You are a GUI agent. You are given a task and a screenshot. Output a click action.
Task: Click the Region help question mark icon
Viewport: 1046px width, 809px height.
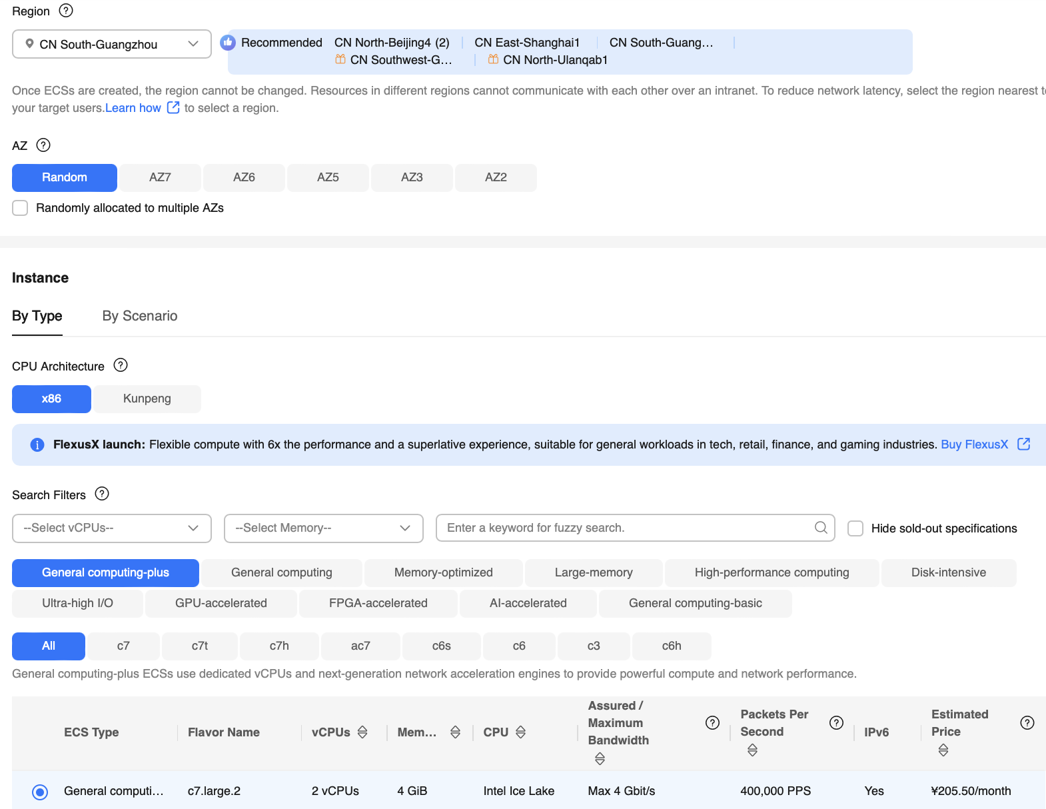point(66,11)
